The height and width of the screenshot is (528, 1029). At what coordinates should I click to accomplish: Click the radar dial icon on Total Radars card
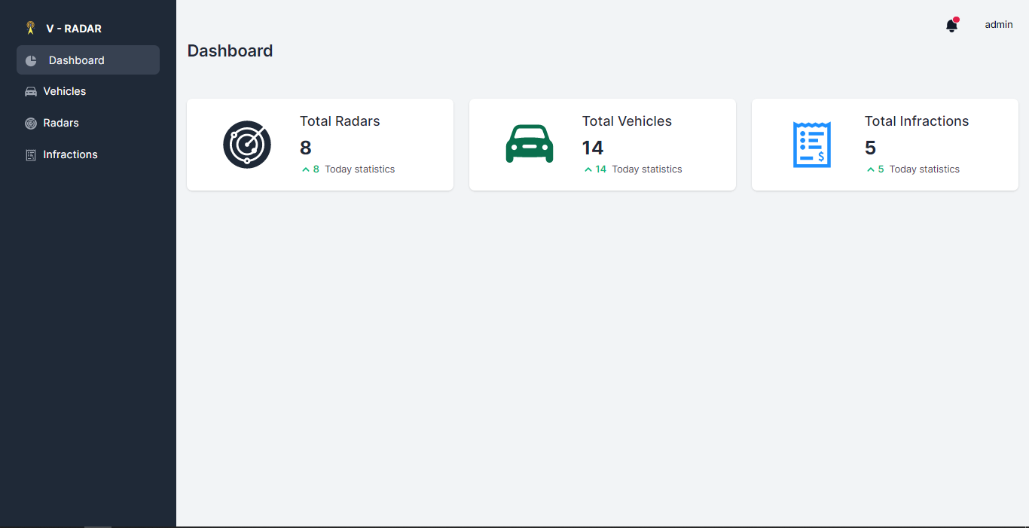(246, 144)
